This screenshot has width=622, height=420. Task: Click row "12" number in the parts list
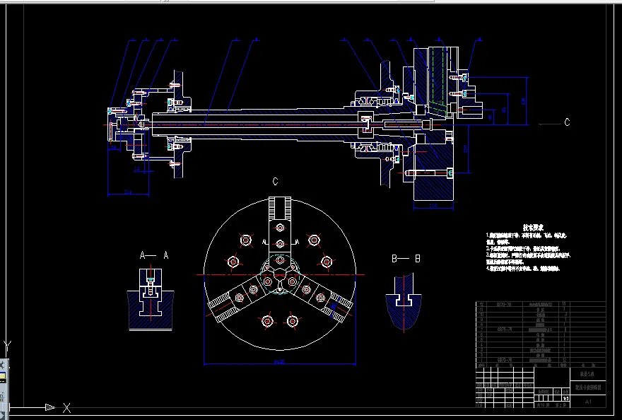pos(481,305)
